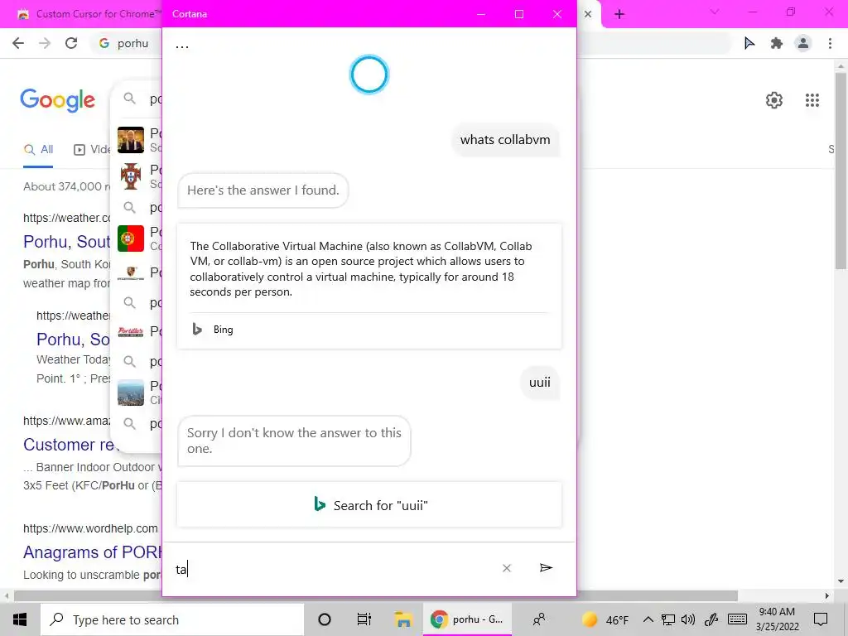The image size is (848, 636).
Task: Go back in Chrome
Action: [x=18, y=43]
